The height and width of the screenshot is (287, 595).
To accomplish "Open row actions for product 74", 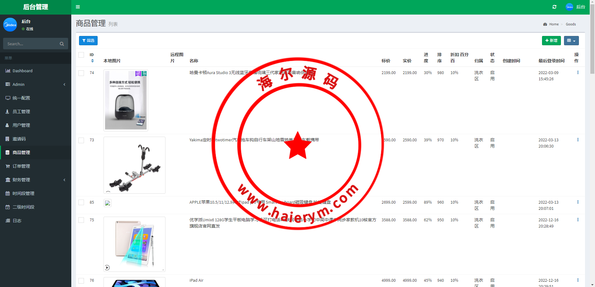I will [x=578, y=73].
